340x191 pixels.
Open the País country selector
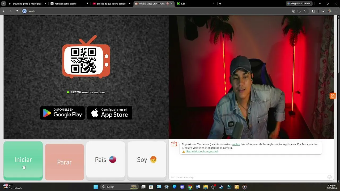pyautogui.click(x=106, y=159)
